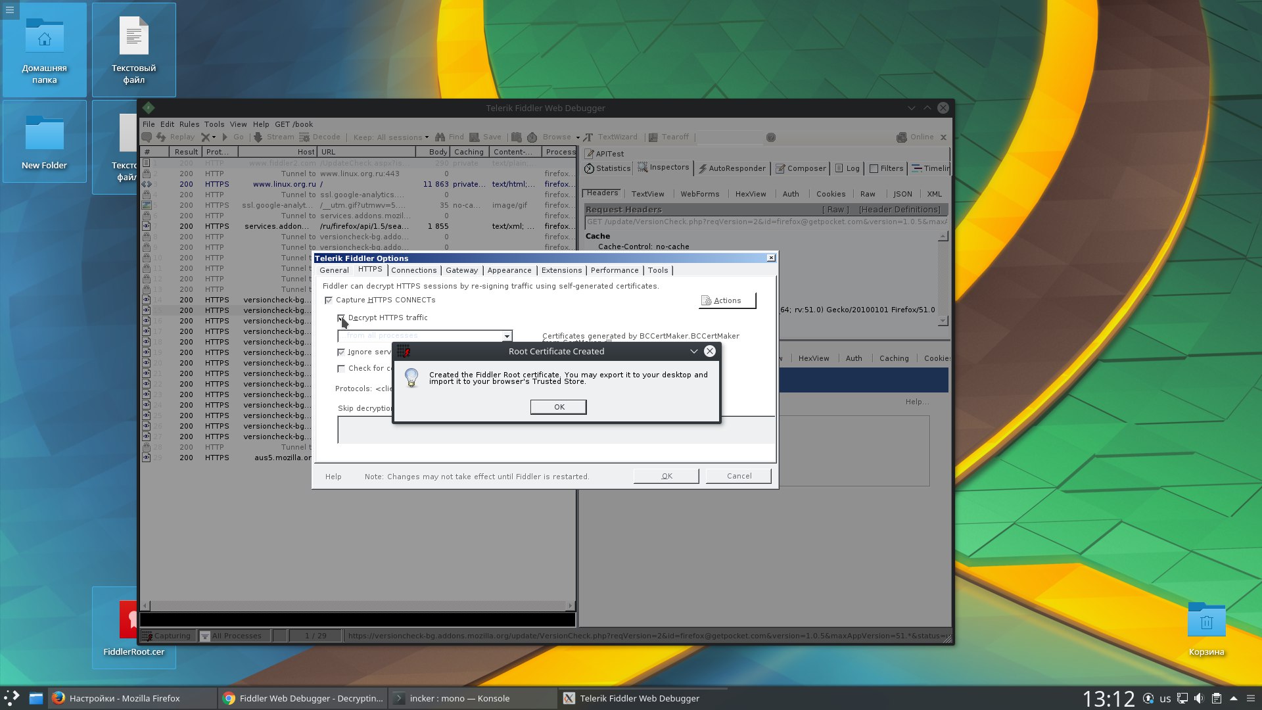Open the Timeline tab
The width and height of the screenshot is (1262, 710).
(929, 168)
